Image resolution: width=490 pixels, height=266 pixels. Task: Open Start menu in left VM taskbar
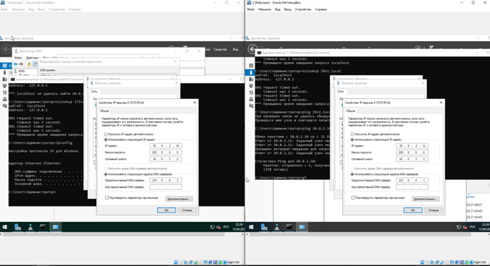click(x=5, y=227)
